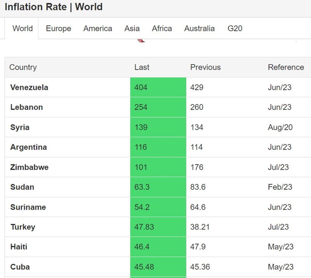This screenshot has width=311, height=278.
Task: Switch to the World tab
Action: [23, 28]
